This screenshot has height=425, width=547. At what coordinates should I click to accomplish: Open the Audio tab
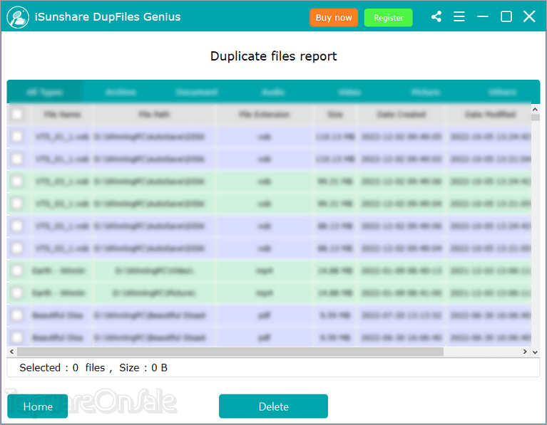273,92
